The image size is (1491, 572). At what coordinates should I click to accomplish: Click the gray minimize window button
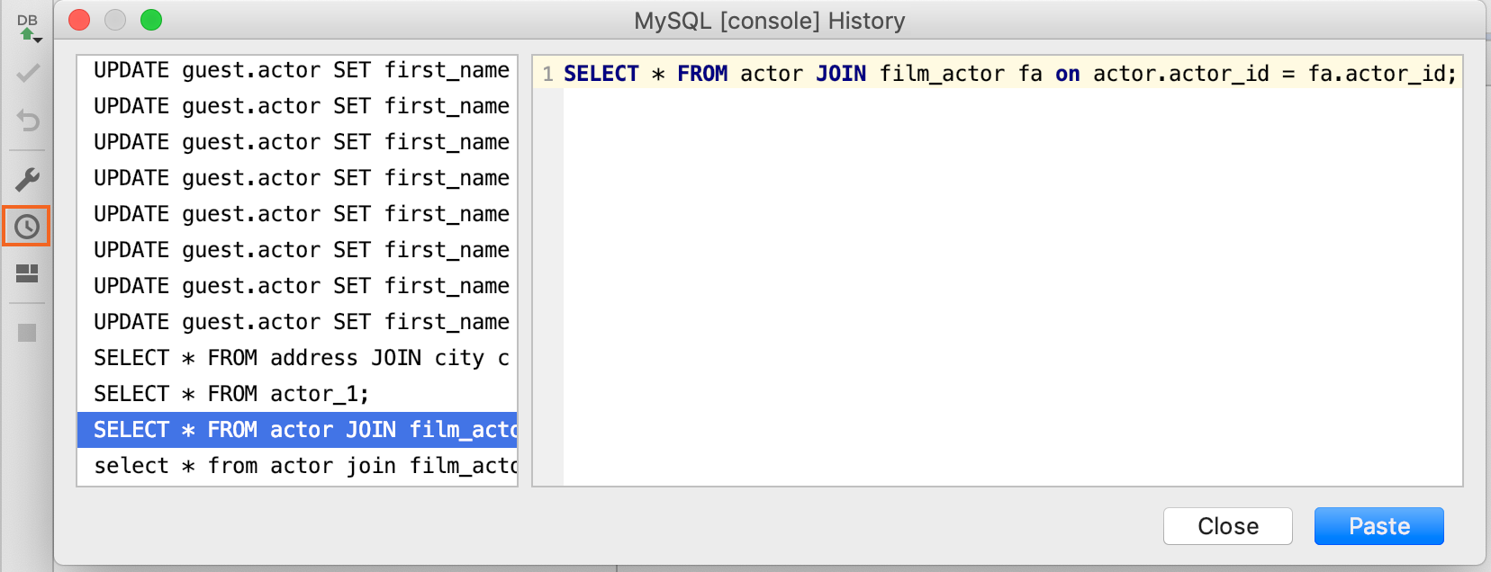pos(115,21)
